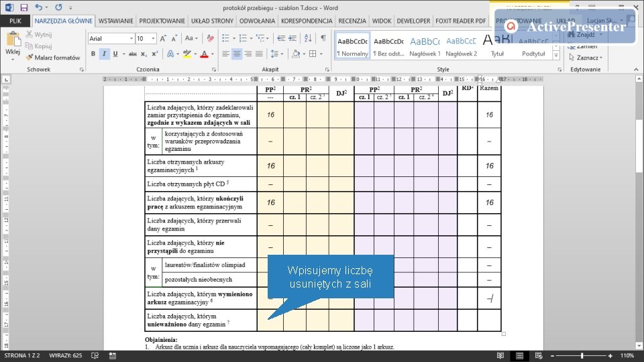Collapse the ribbon with the arrow

[x=636, y=69]
